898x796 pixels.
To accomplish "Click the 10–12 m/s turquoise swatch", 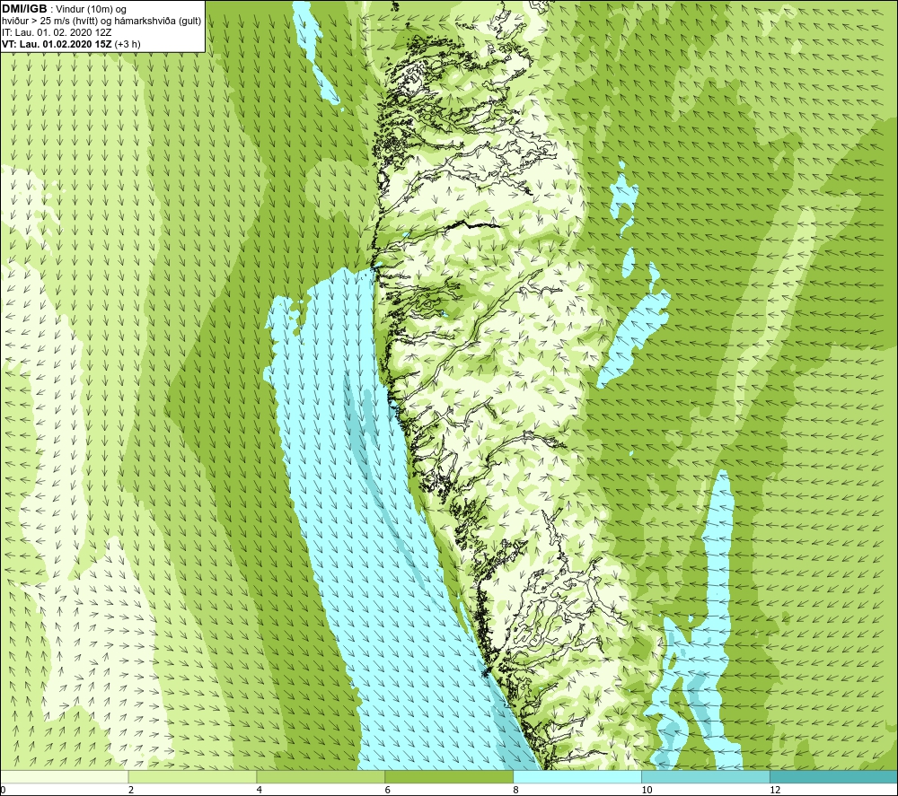I will pos(706,776).
